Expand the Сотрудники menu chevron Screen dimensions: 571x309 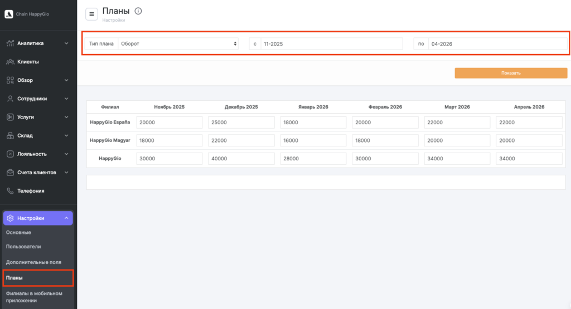tap(66, 99)
